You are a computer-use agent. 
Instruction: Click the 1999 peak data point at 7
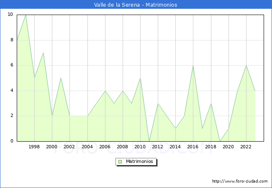coord(43,53)
